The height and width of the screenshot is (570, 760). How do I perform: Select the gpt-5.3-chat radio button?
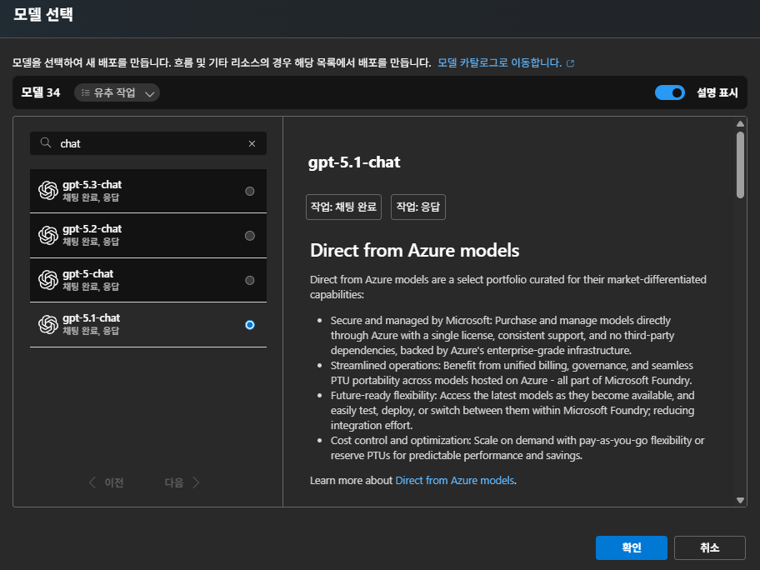coord(250,191)
